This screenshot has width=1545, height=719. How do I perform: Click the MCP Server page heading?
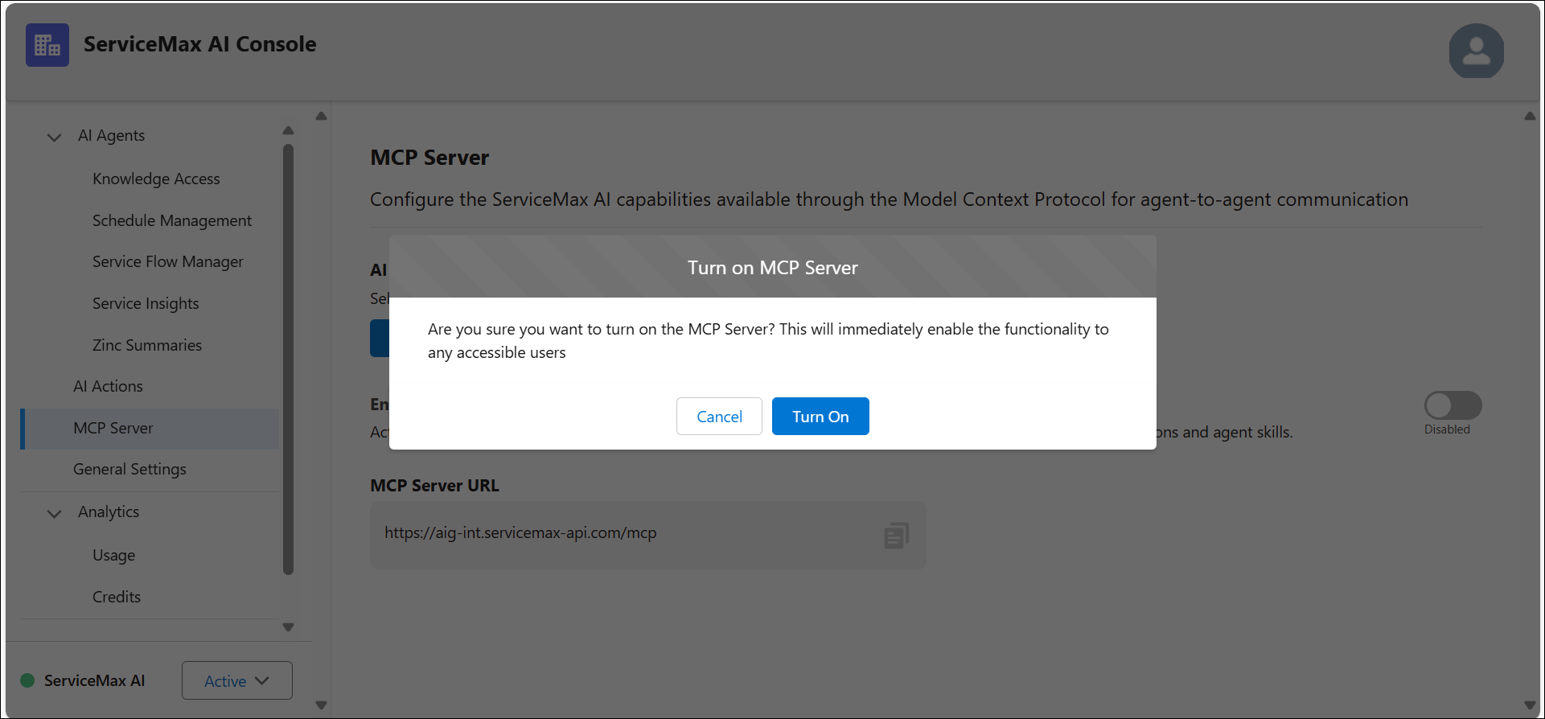(x=429, y=158)
